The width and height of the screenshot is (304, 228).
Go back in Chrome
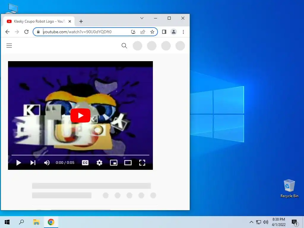[7, 32]
